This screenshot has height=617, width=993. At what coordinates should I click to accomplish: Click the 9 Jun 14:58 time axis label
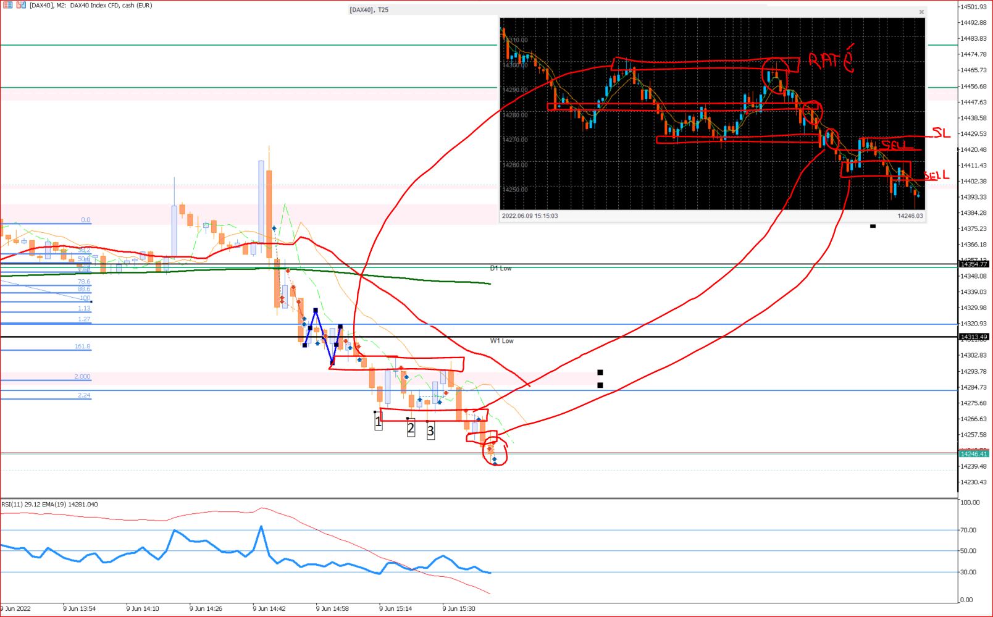[332, 608]
